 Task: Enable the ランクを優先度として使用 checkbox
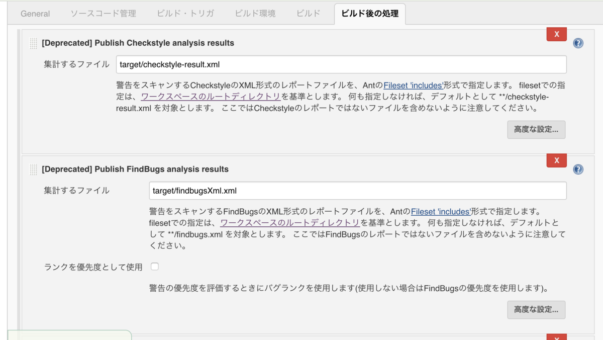click(x=155, y=267)
